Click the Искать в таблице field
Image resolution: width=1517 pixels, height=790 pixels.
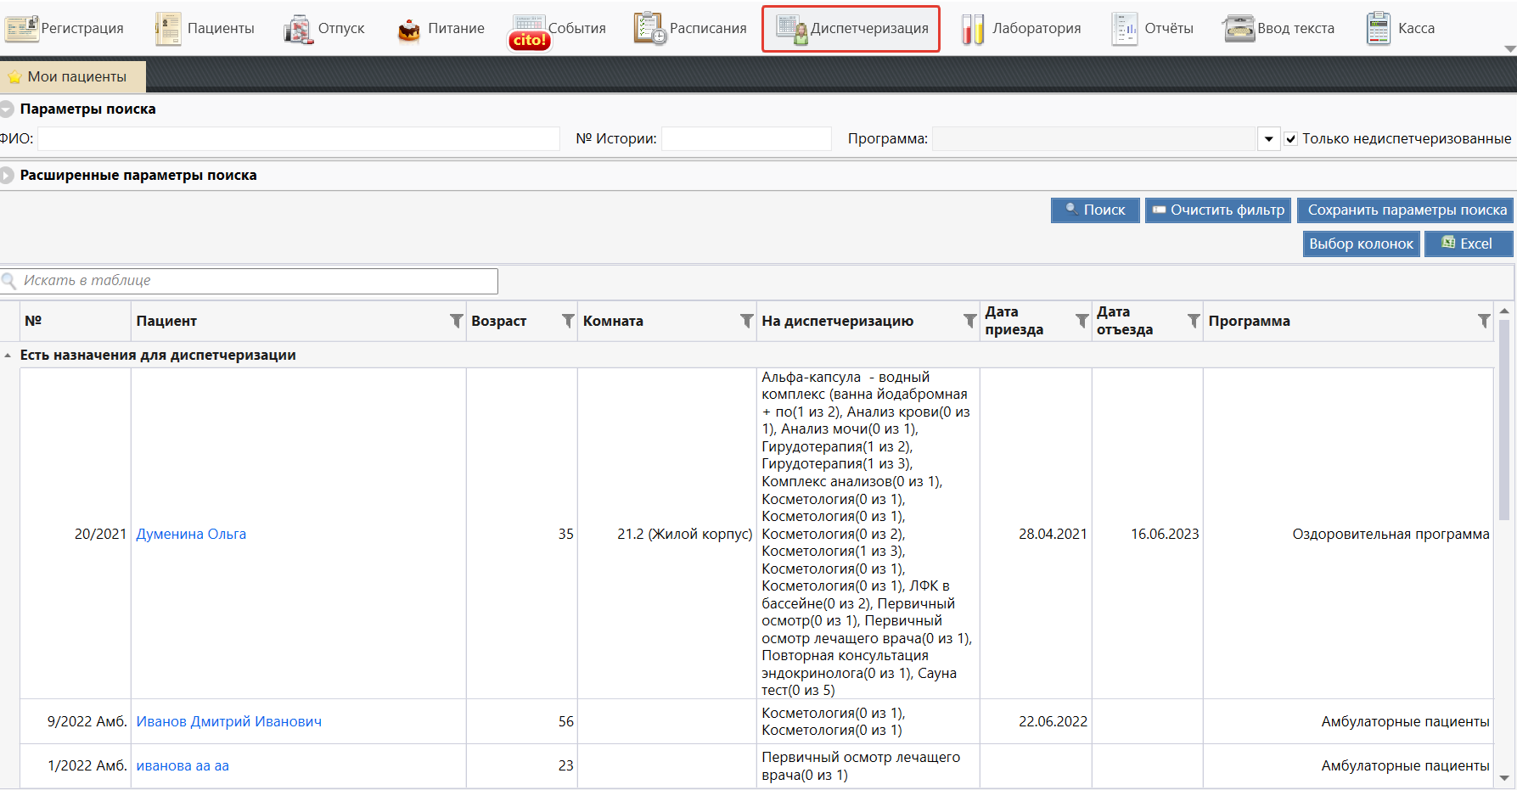[255, 281]
